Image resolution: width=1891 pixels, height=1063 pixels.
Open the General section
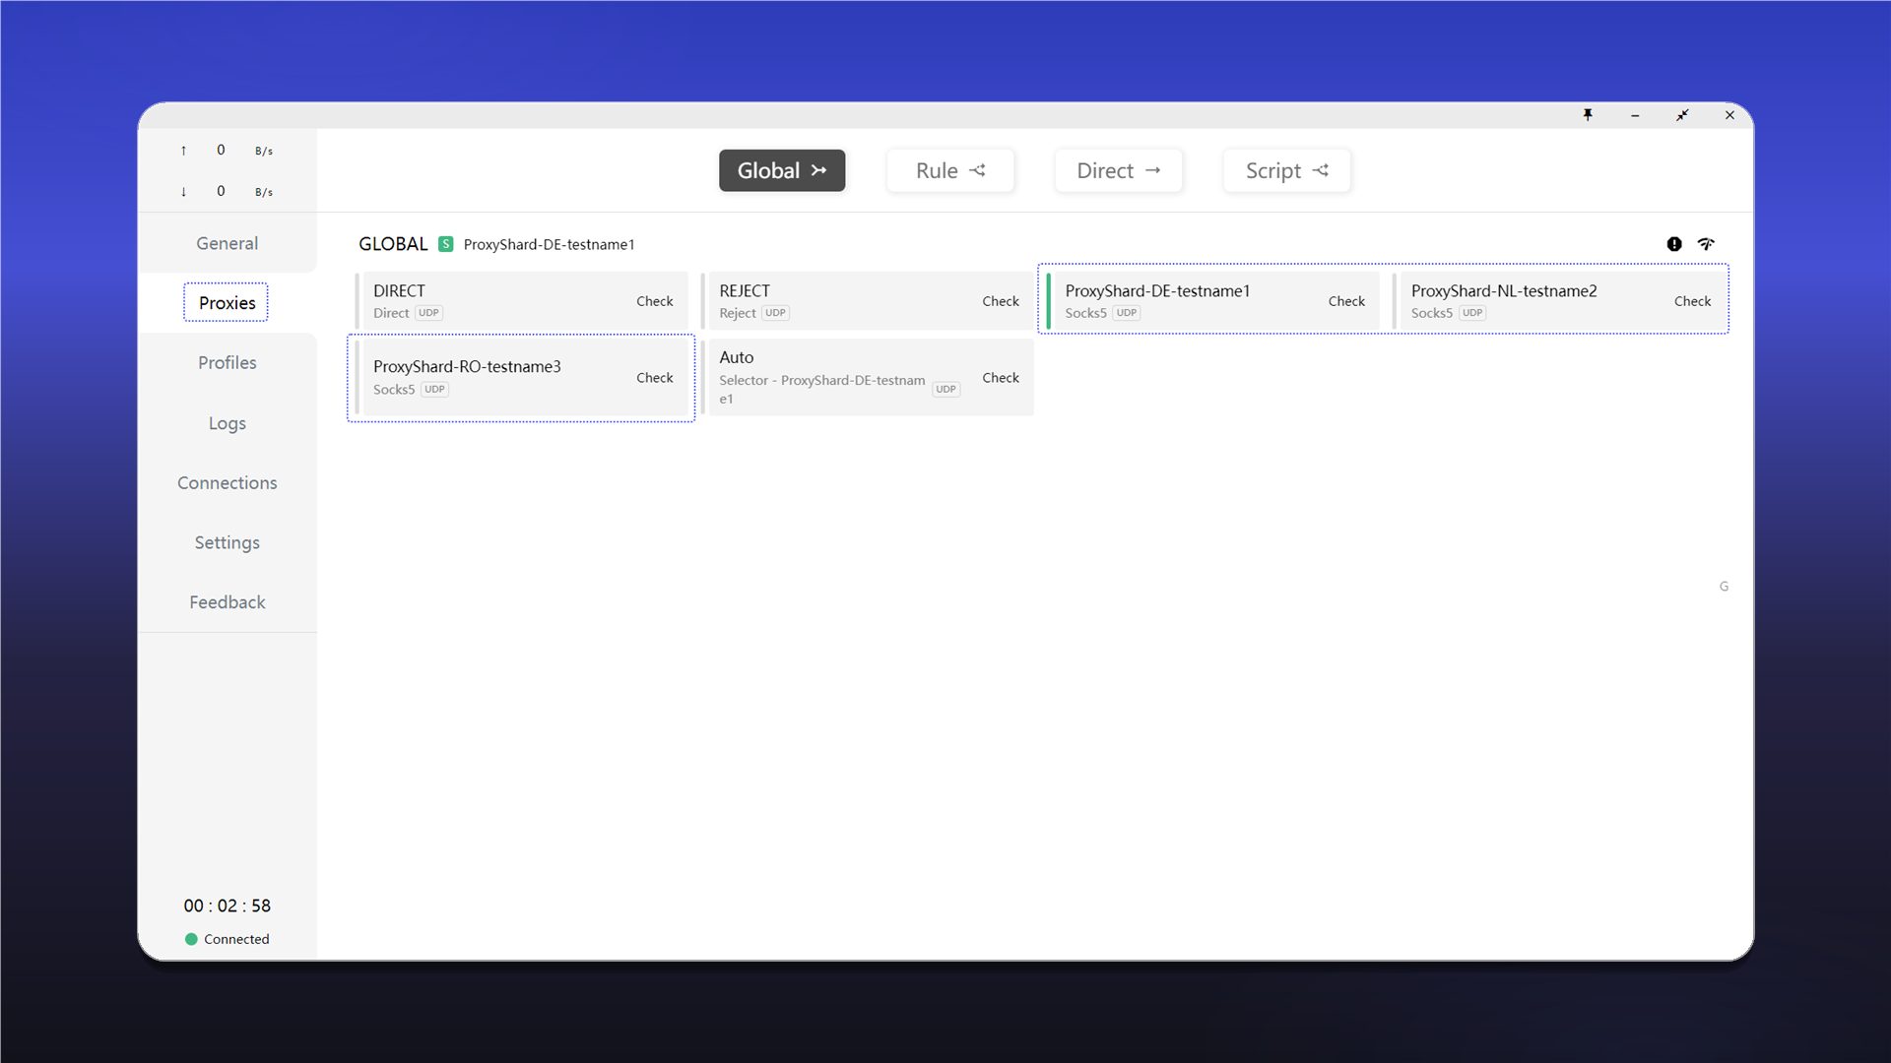(x=228, y=243)
